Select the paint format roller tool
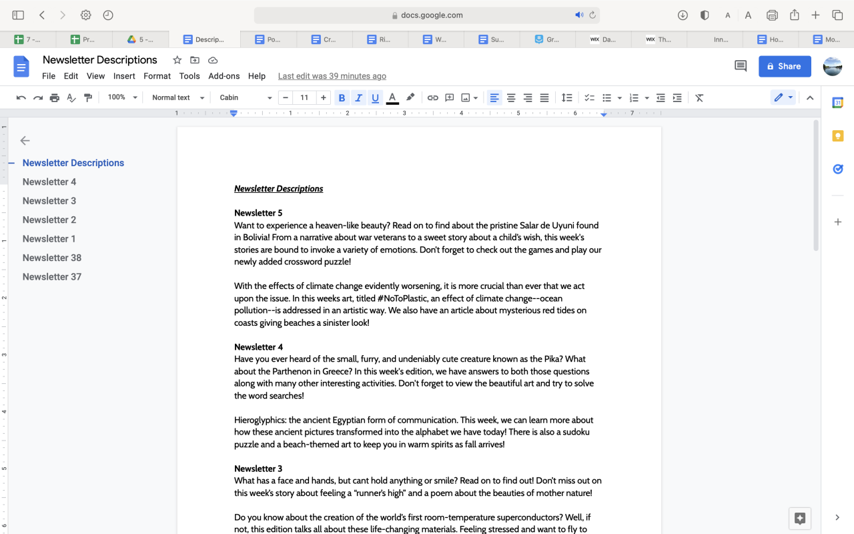This screenshot has width=854, height=534. pos(88,97)
